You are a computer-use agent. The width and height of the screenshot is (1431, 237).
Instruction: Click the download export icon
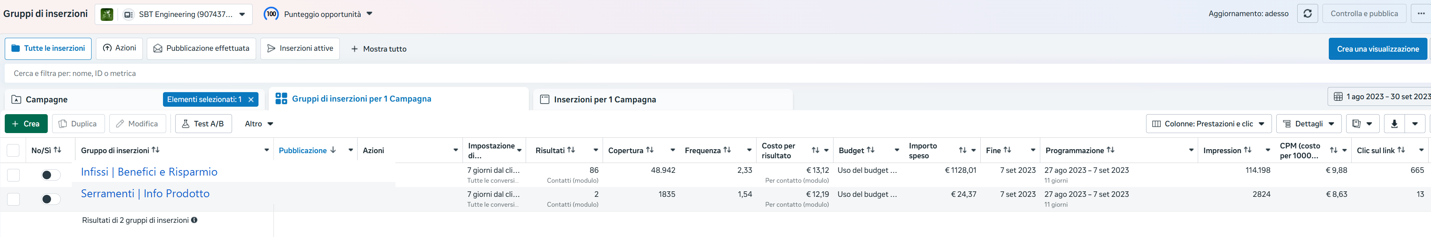tap(1394, 124)
